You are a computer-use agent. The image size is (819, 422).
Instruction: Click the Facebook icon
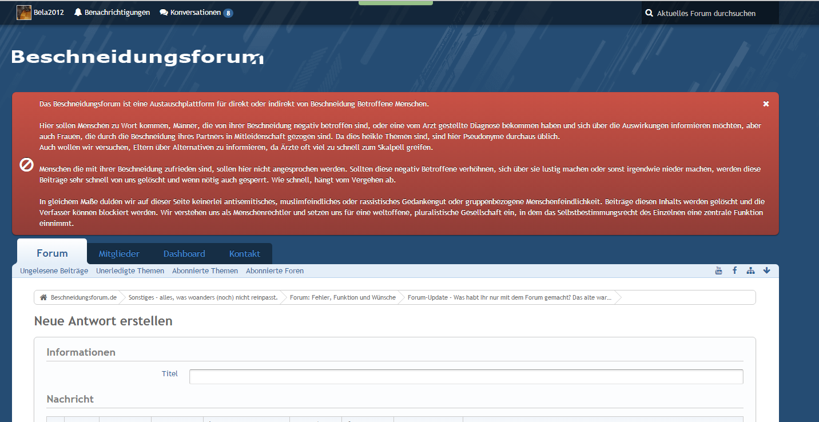[x=735, y=270]
